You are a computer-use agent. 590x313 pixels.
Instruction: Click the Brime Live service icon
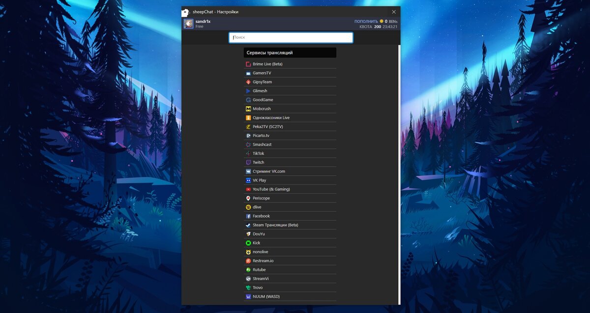tap(248, 64)
